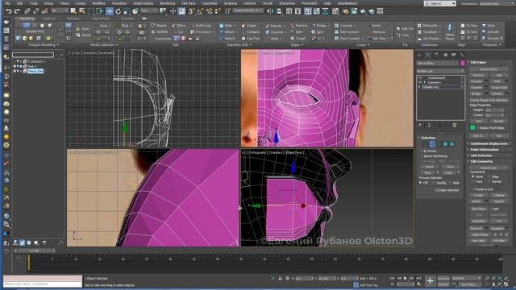Image resolution: width=516 pixels, height=290 pixels.
Task: Click Display Hard Edges green swatch
Action: tap(472, 127)
